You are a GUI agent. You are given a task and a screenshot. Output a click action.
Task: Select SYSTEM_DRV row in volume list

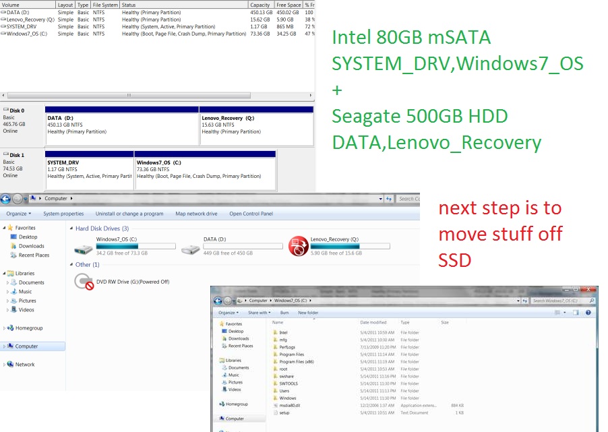point(158,27)
